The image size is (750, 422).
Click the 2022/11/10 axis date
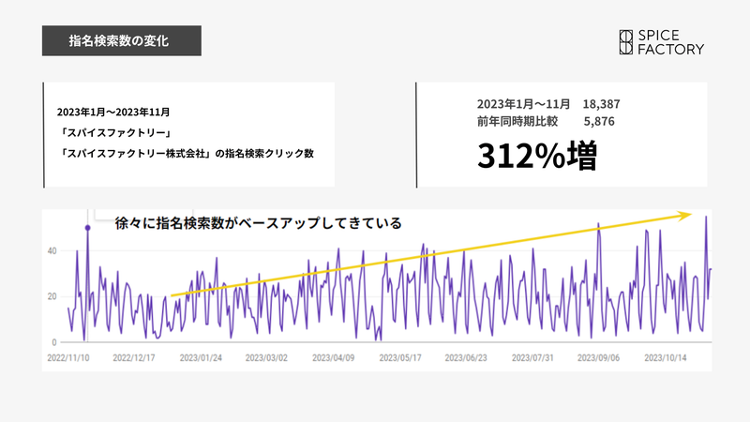click(67, 358)
